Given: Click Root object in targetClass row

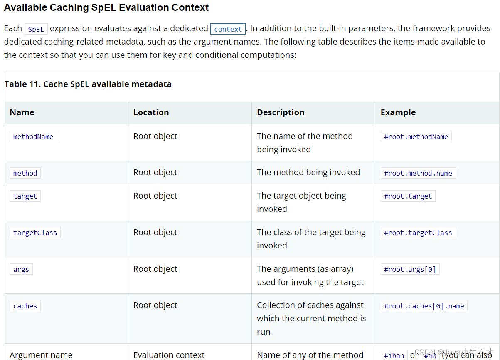Looking at the screenshot, I should tap(155, 232).
